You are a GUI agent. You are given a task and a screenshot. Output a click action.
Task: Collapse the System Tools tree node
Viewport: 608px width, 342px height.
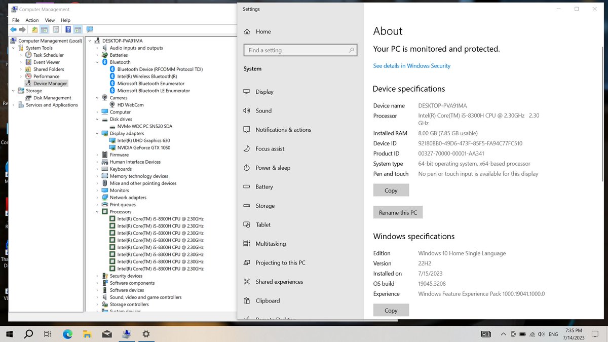tap(14, 48)
